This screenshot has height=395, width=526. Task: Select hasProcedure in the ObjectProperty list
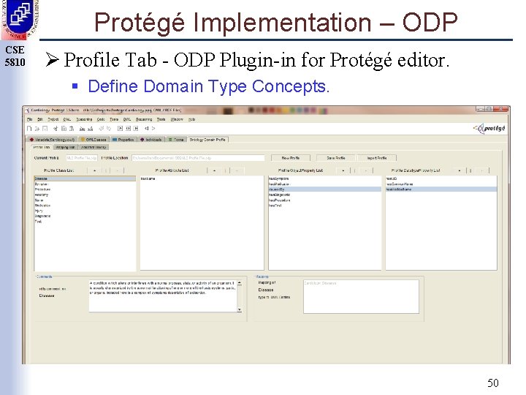[324, 200]
